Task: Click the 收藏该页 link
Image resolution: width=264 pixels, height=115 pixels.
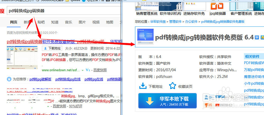Action: [185, 87]
